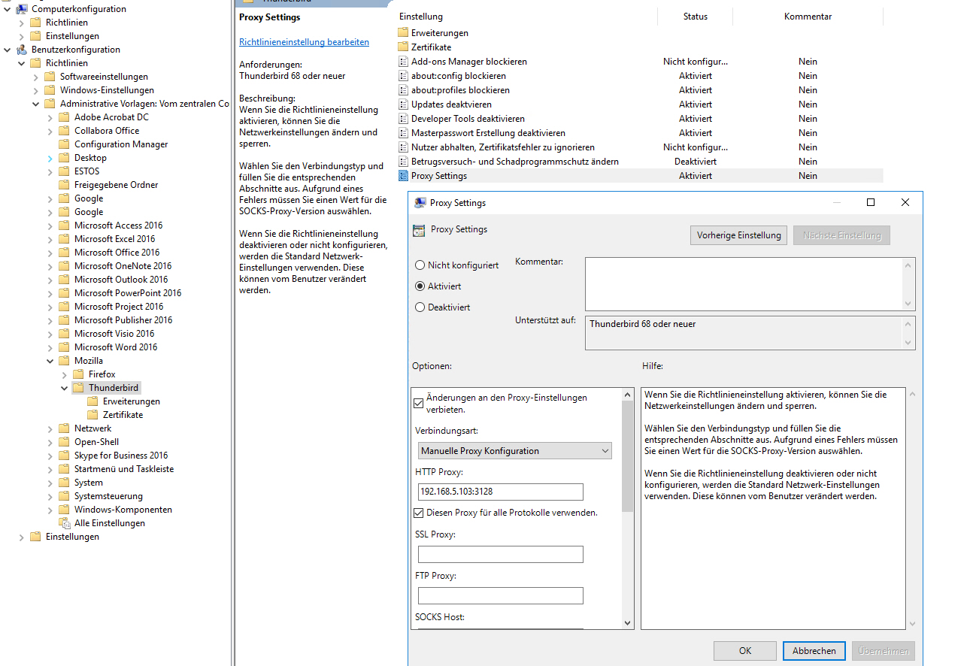The height and width of the screenshot is (666, 967).
Task: Click policy icon beside Masterpasswort Erstellung deaktivieren
Action: 403,133
